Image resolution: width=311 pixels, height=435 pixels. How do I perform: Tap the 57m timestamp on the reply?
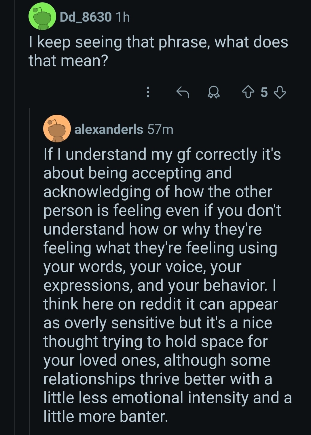[160, 129]
